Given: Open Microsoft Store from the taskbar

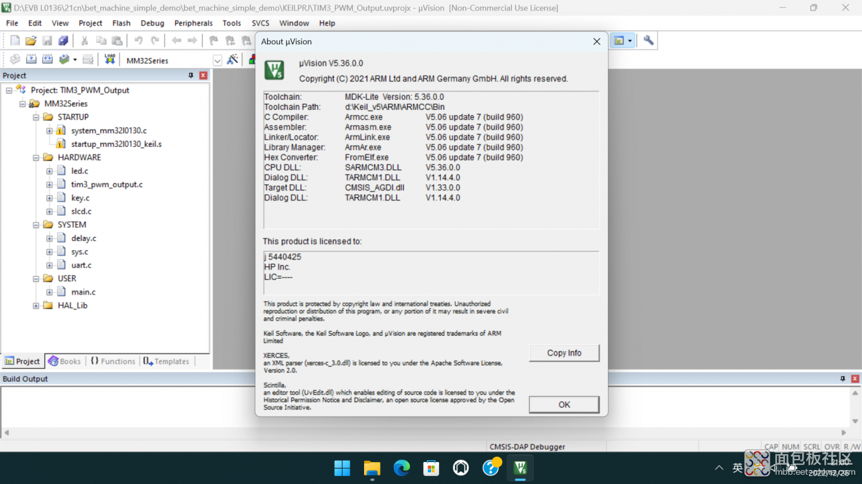Looking at the screenshot, I should click(432, 468).
